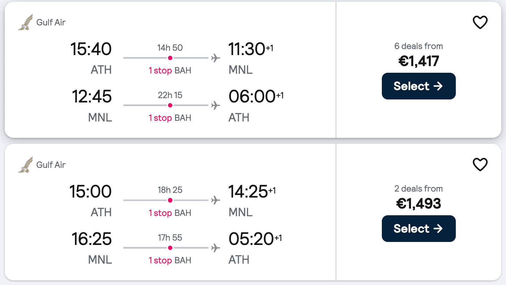Image resolution: width=506 pixels, height=285 pixels.
Task: Click '1 stop BAH' under 17h 55 flight
Action: (x=170, y=260)
